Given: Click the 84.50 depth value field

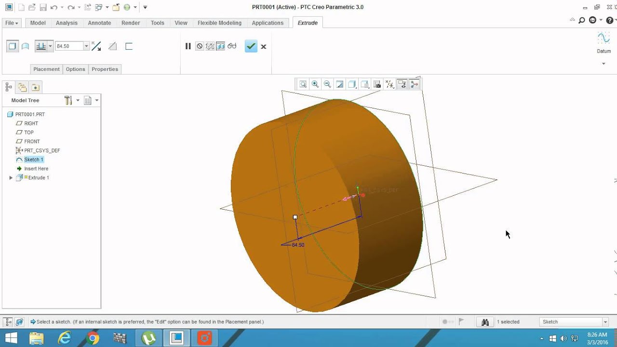Looking at the screenshot, I should (69, 46).
